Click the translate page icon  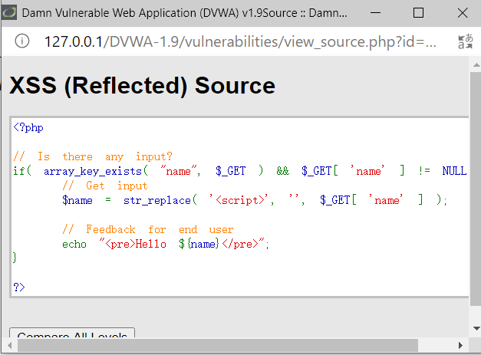click(466, 41)
